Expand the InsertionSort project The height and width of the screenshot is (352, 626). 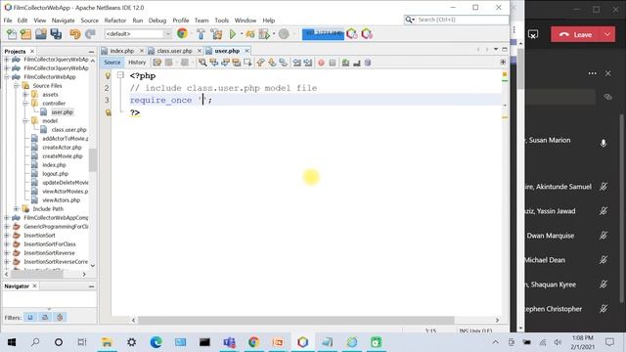click(7, 235)
